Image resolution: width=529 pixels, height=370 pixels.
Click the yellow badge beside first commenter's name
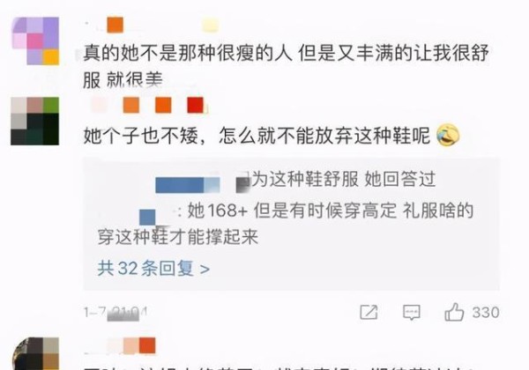210,26
